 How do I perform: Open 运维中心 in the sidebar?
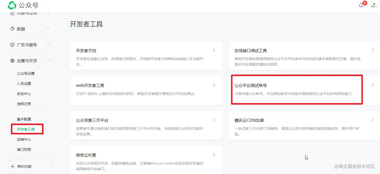[24, 139]
